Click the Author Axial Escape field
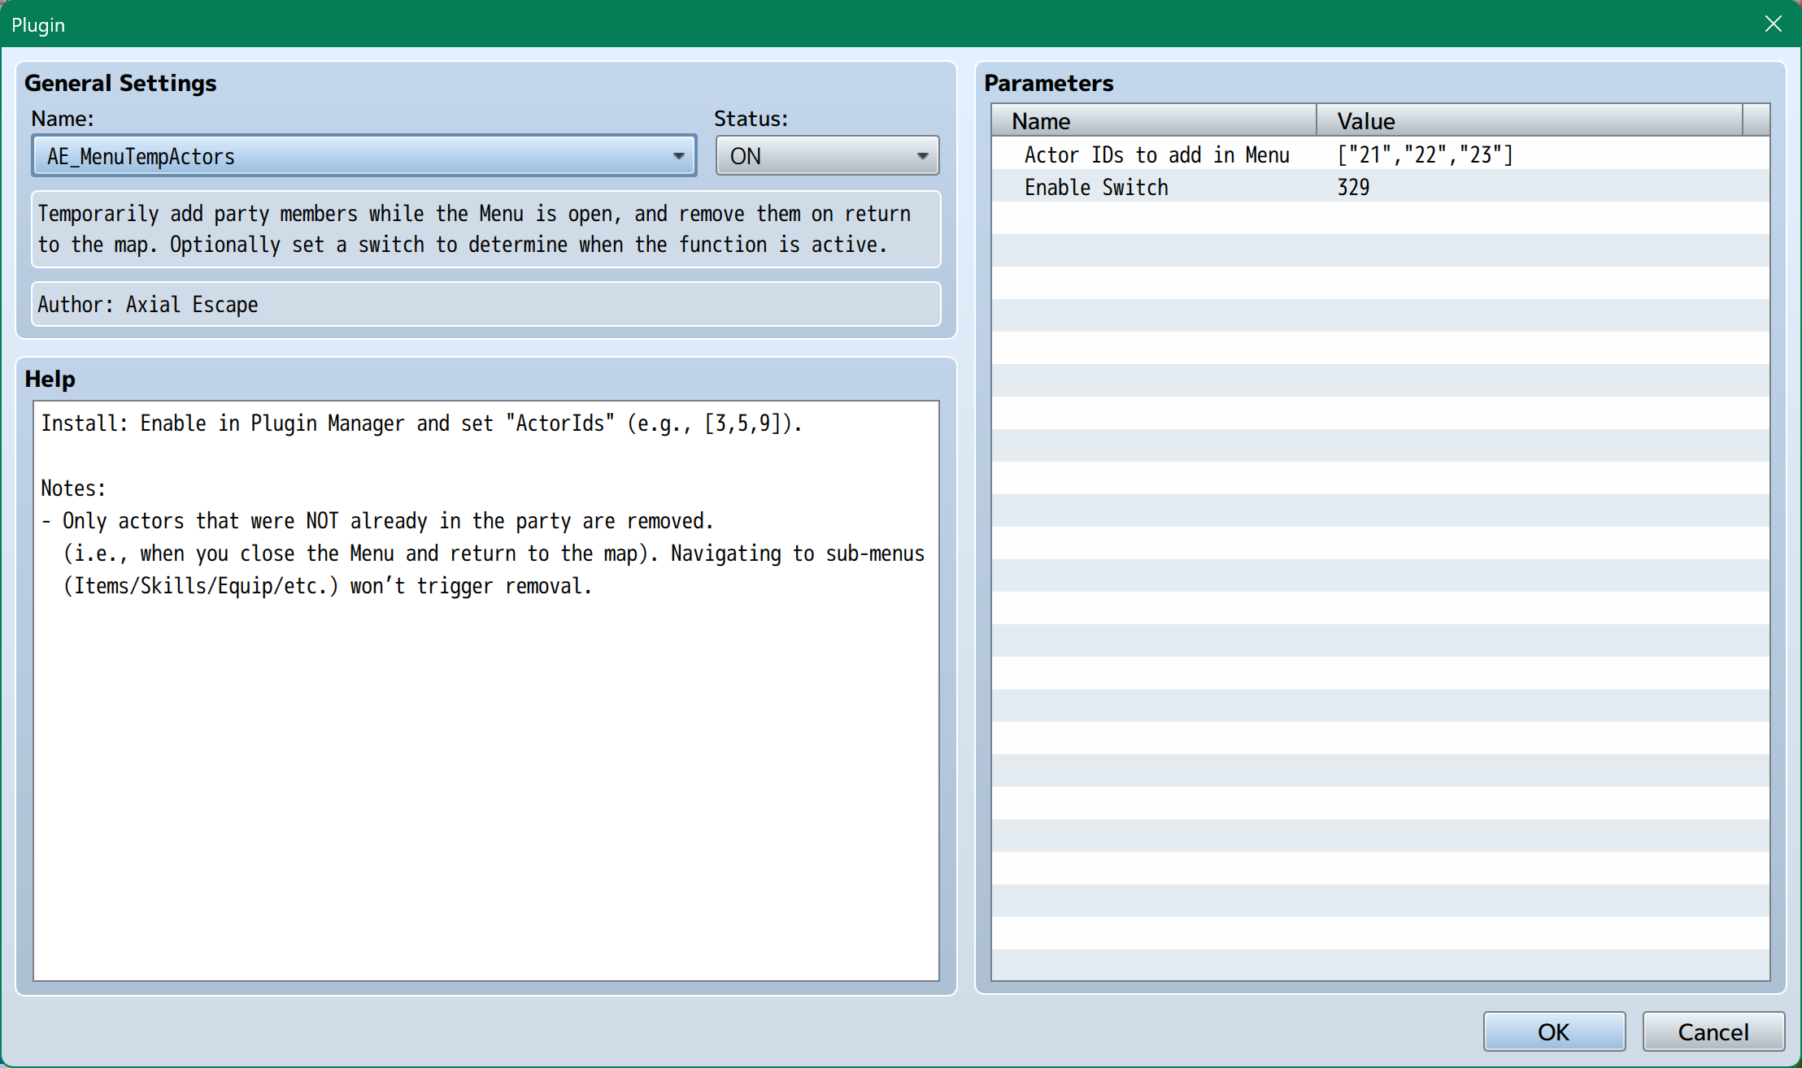The width and height of the screenshot is (1802, 1068). 485,304
